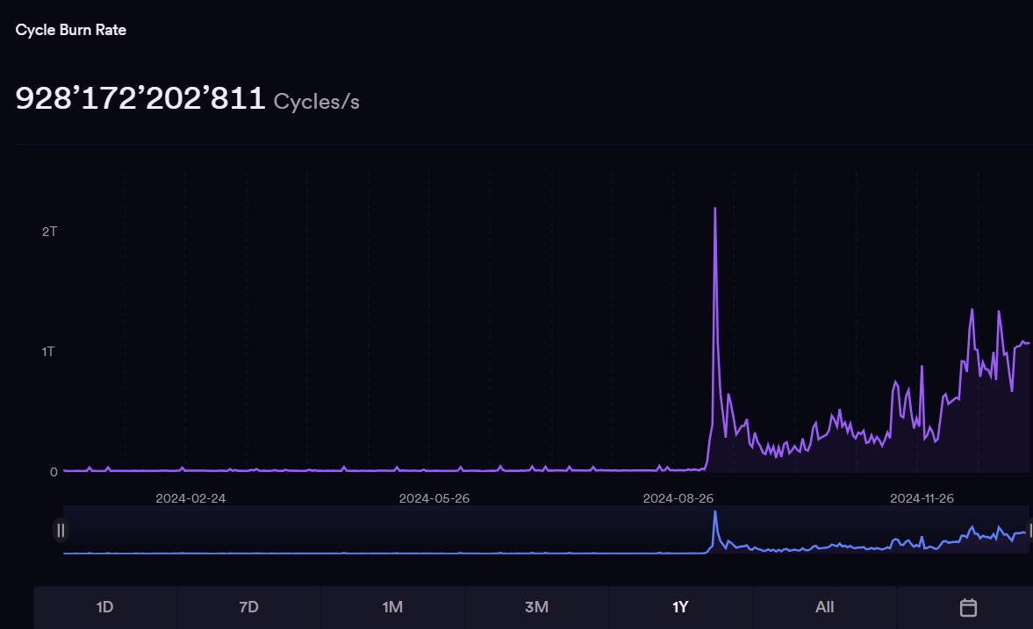Click the 928'172'202'811 value
The image size is (1033, 629).
point(140,98)
